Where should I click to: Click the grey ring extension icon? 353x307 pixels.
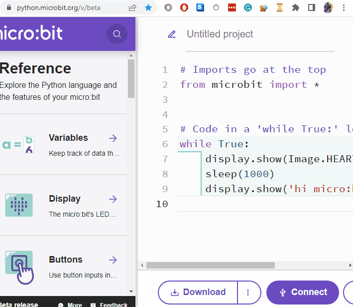(x=216, y=7)
